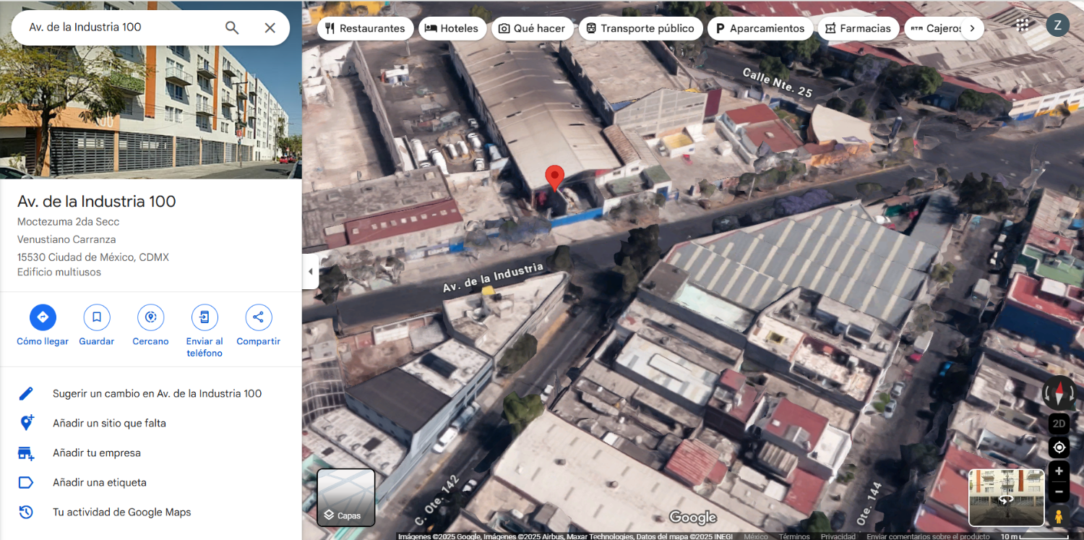
Task: Send location to phone (Enviar al teléfono)
Action: (x=205, y=331)
